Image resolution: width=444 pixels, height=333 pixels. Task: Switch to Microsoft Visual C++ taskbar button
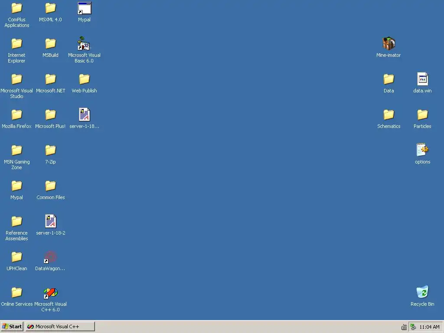(x=60, y=326)
